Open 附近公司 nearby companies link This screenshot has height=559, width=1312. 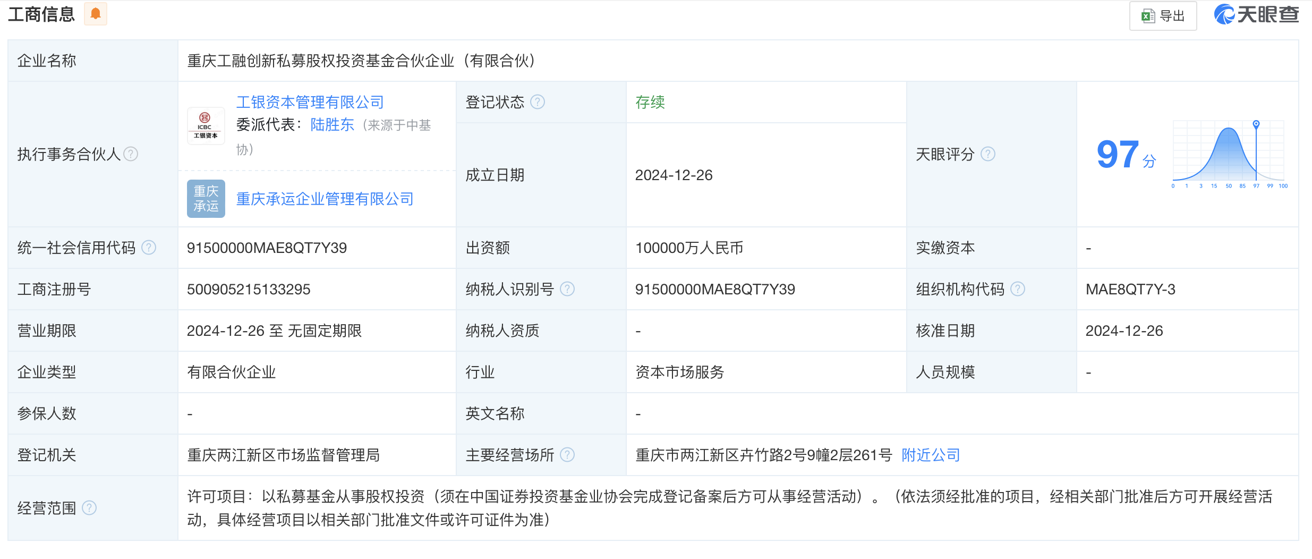[x=931, y=455]
